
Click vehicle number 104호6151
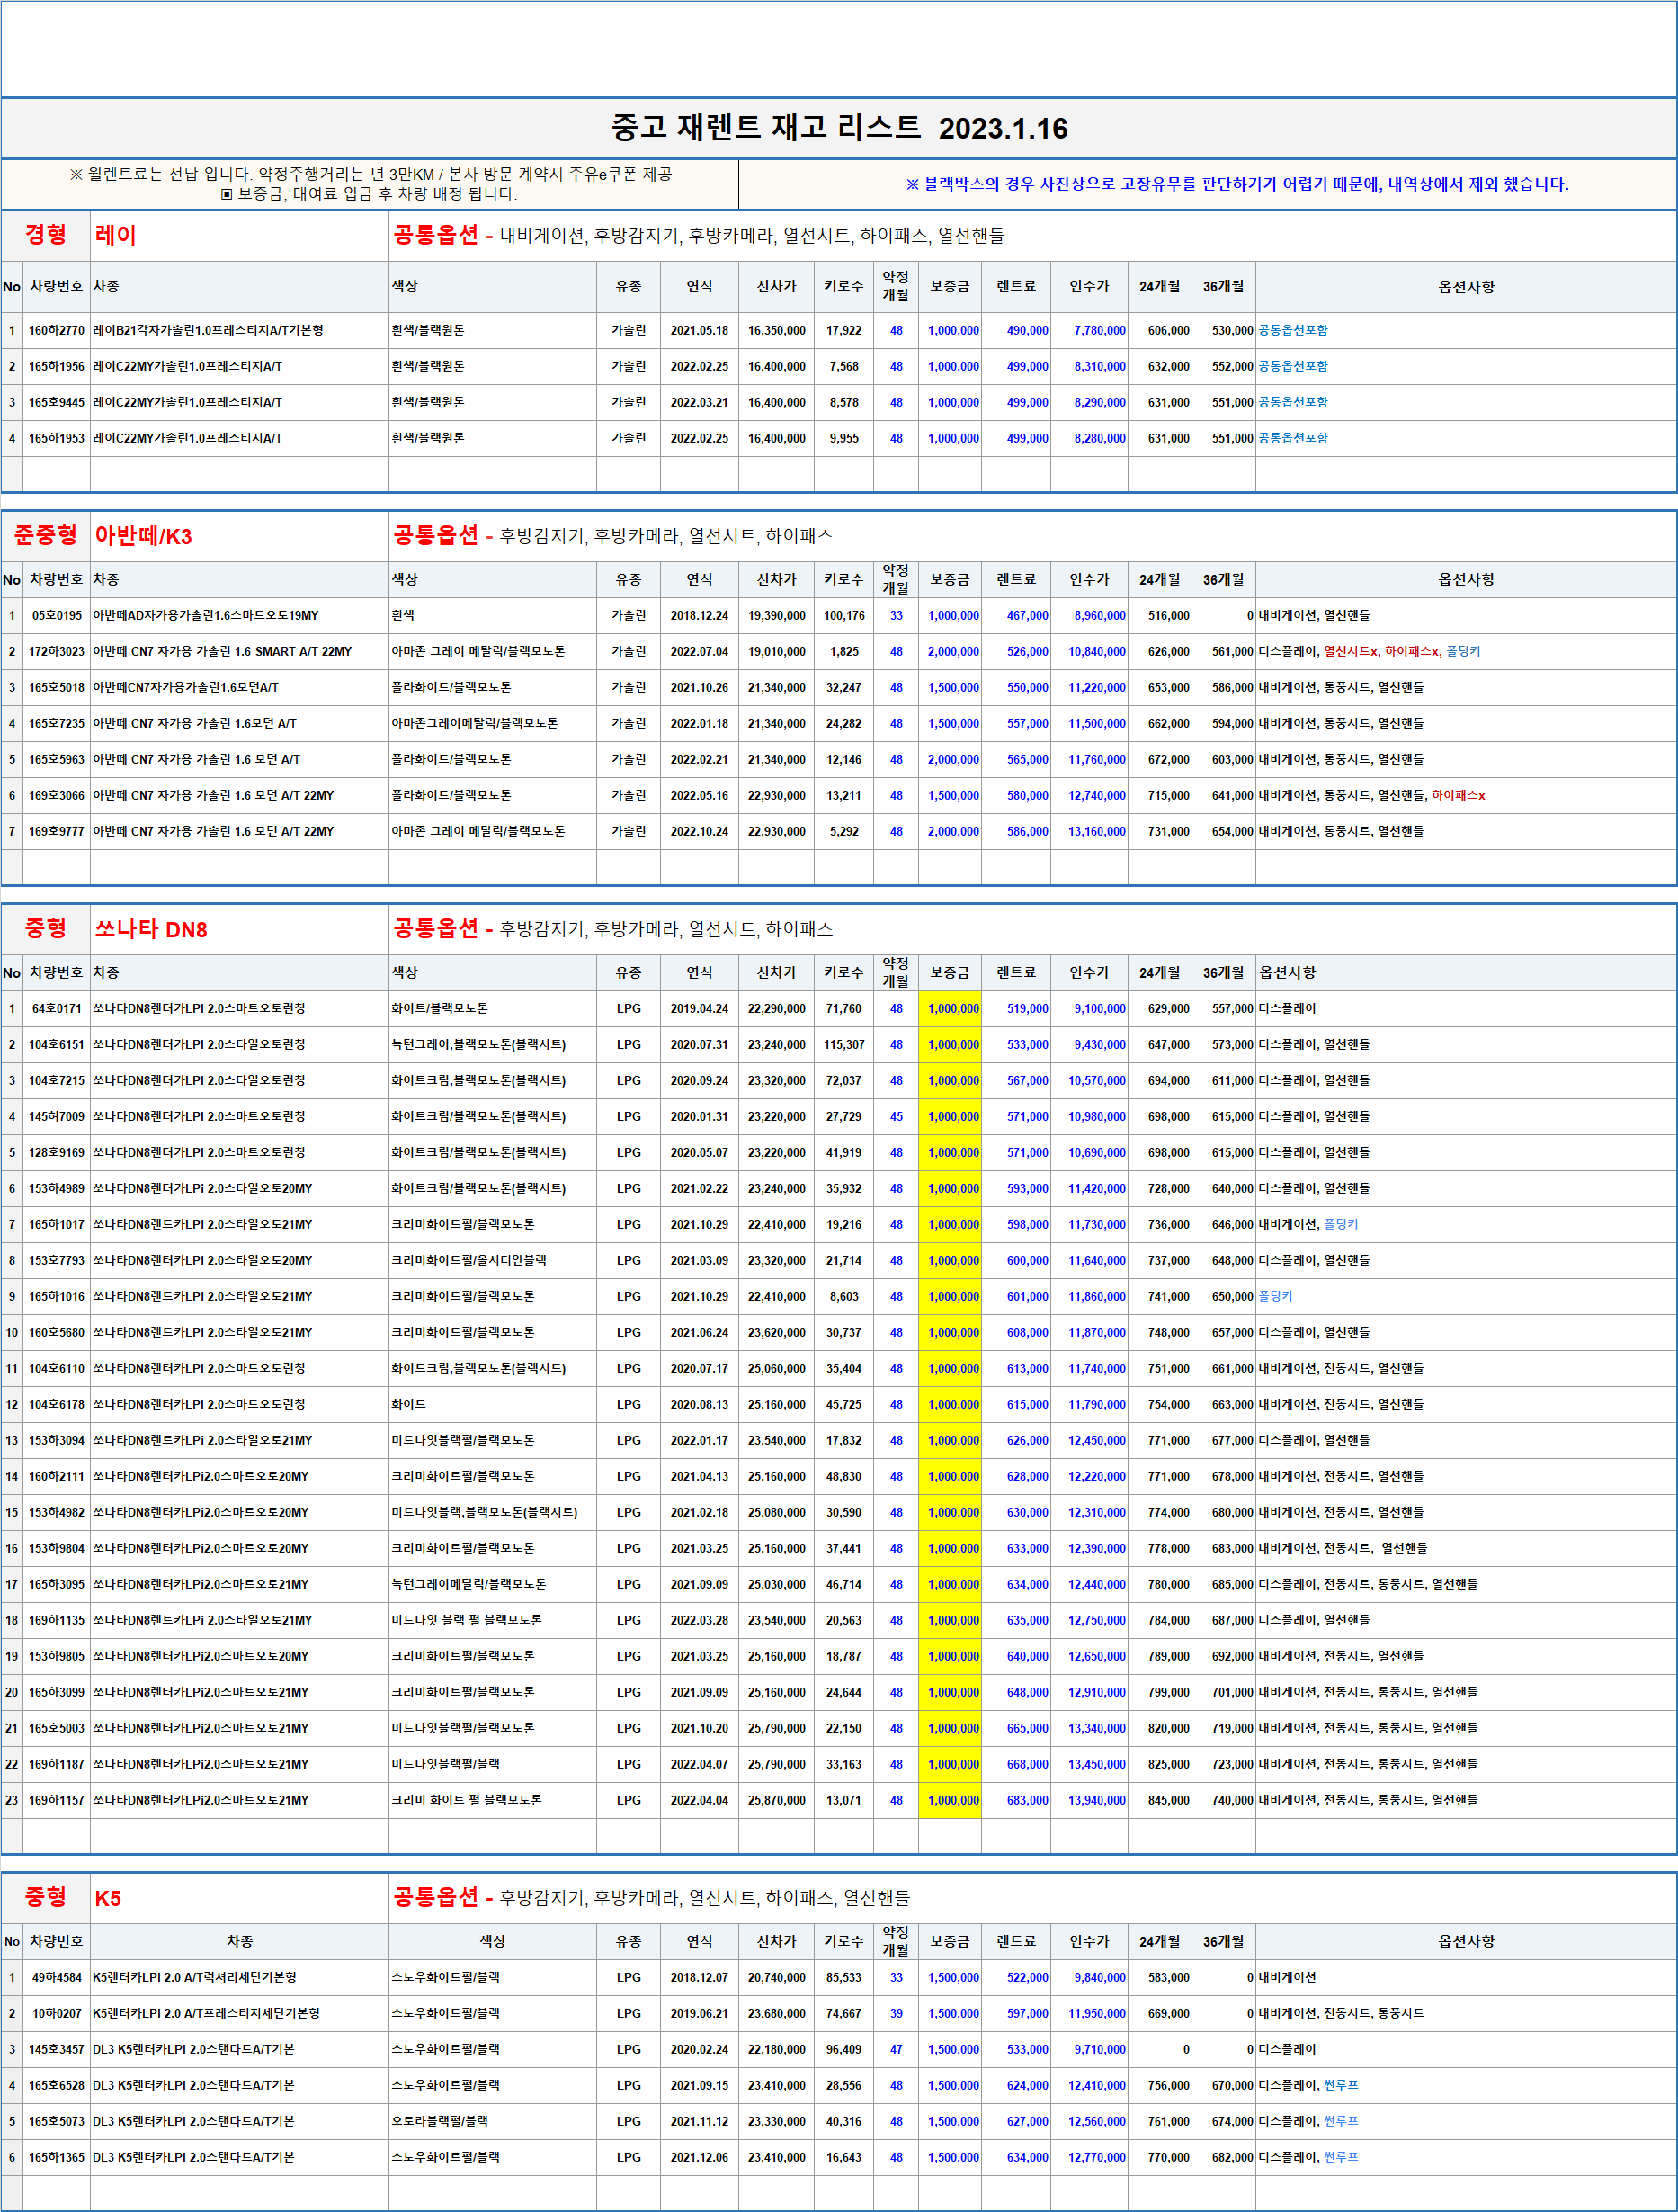tap(57, 1044)
